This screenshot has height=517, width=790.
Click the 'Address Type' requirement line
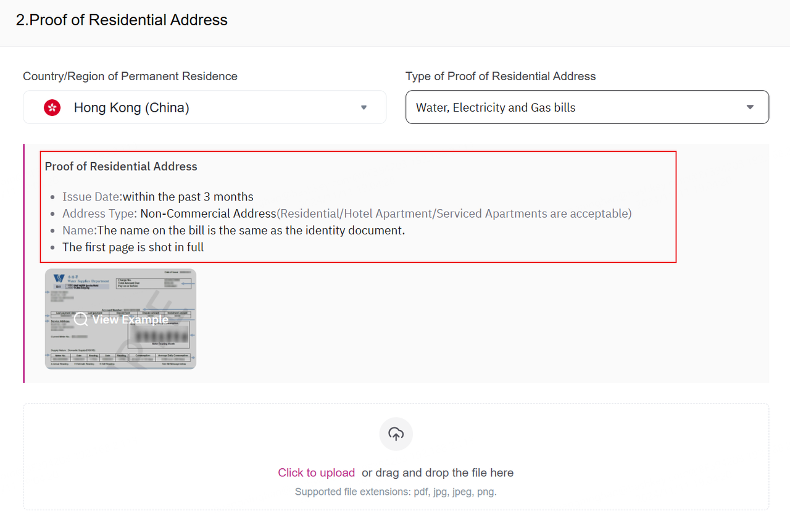coord(347,213)
